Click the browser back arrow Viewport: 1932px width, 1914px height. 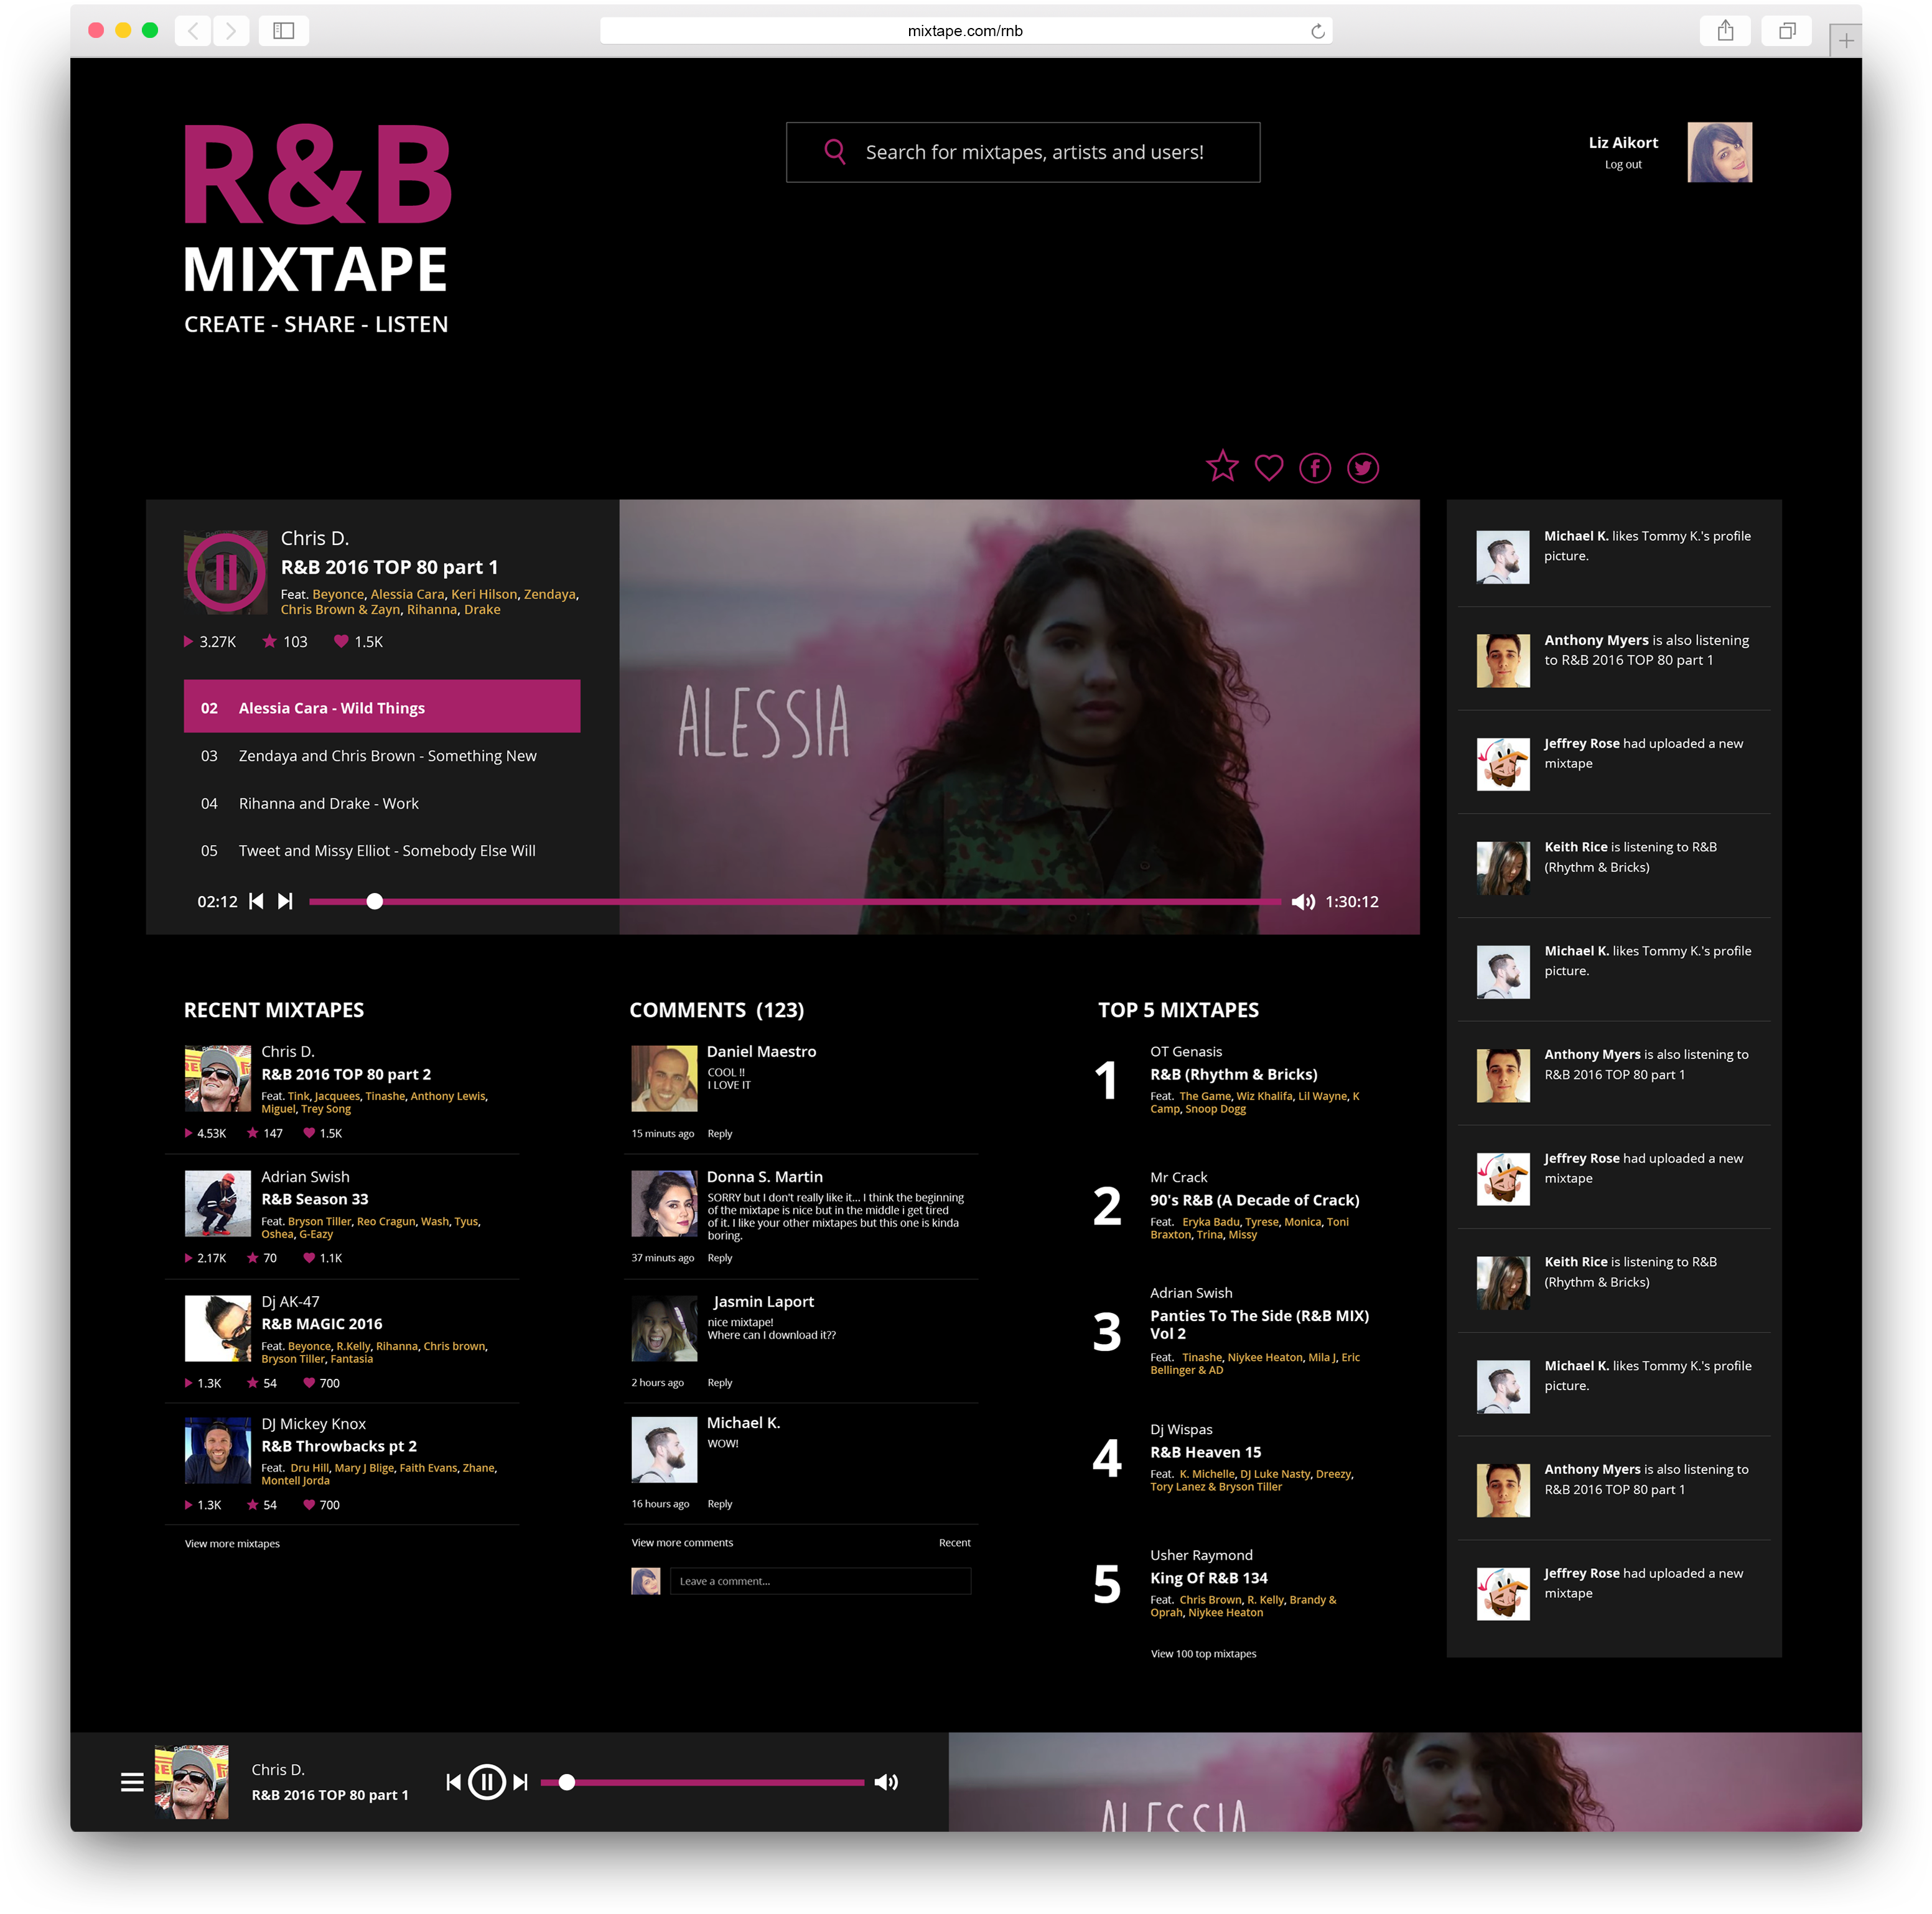click(x=193, y=31)
